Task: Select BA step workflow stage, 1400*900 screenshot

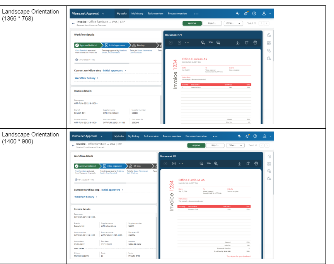Action: pos(140,166)
